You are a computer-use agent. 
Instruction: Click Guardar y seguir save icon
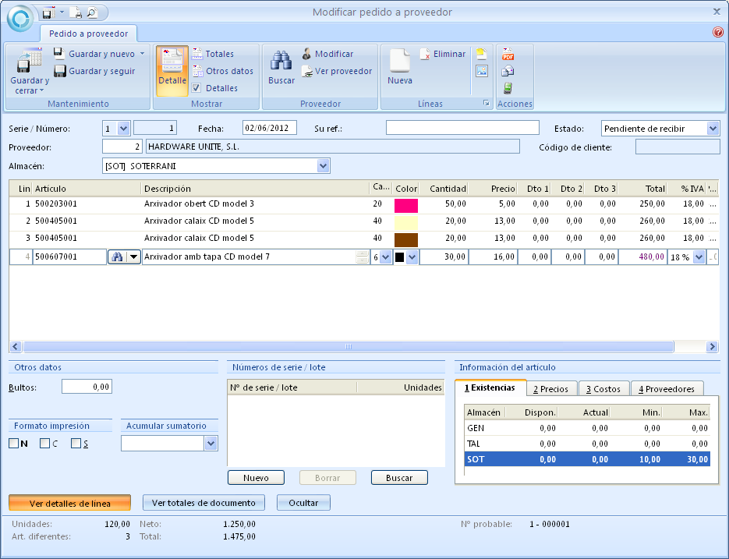[x=59, y=71]
